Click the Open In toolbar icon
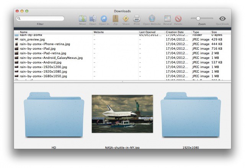245x168 pixels. click(104, 18)
